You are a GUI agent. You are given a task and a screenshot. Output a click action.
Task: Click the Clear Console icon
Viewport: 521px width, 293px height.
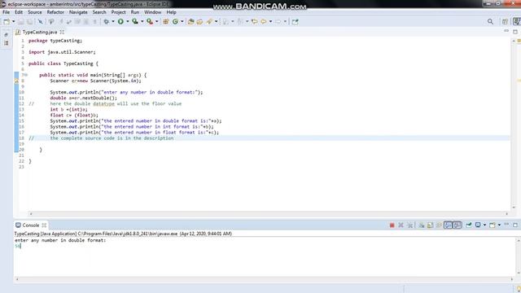[422, 225]
